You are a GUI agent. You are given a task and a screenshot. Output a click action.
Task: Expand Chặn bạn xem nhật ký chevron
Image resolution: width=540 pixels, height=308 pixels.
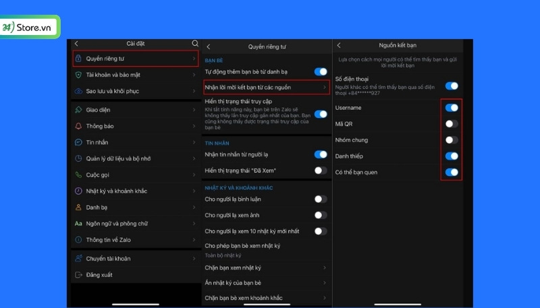point(325,268)
